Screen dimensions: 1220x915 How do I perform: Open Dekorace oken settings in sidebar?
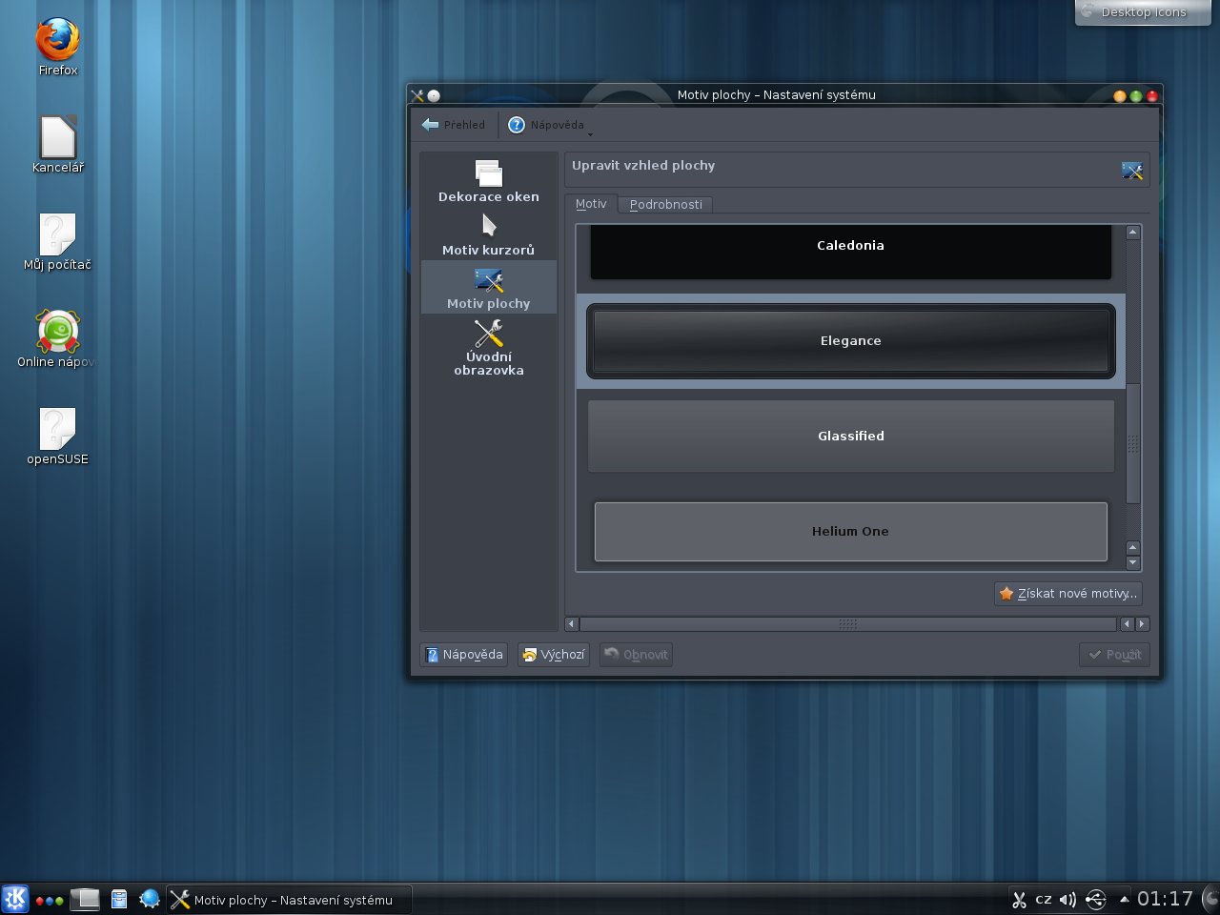(488, 181)
